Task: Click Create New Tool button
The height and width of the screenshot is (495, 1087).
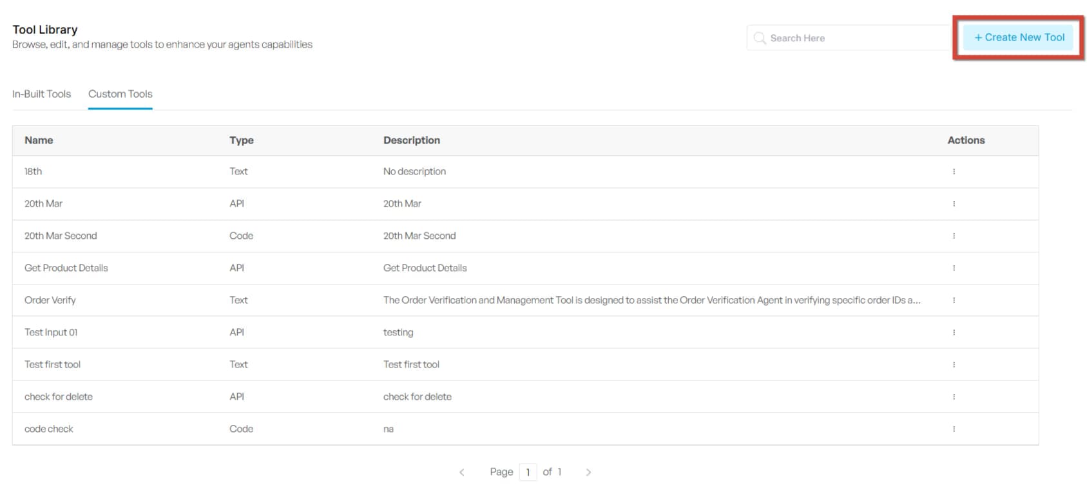Action: [1019, 37]
